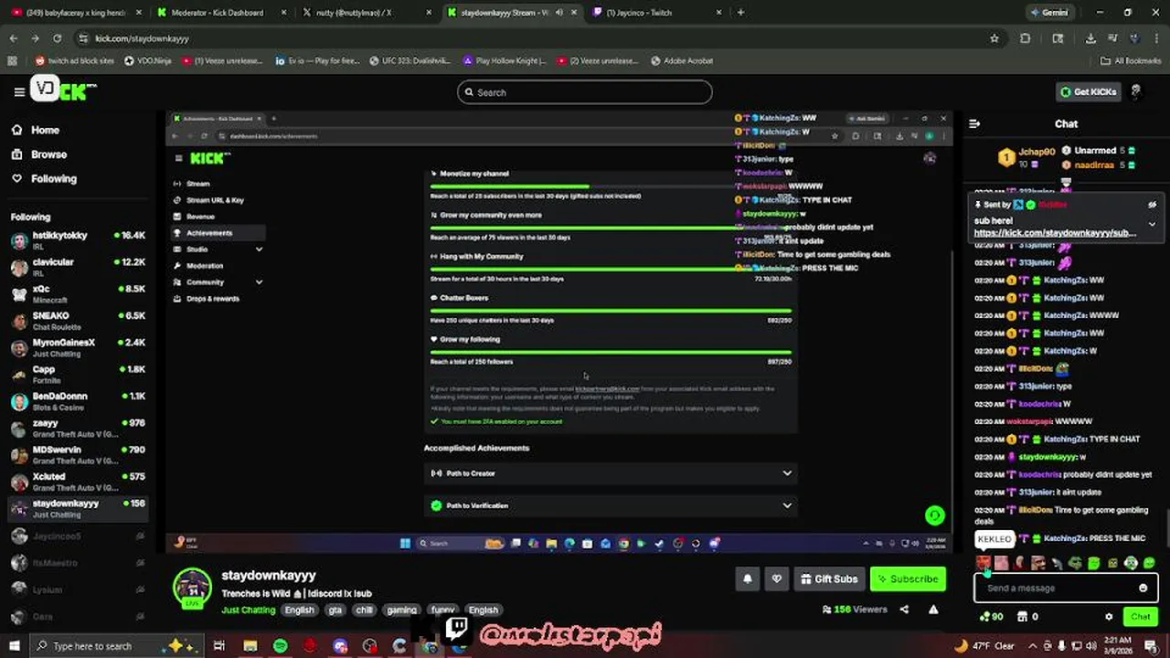Collapse the Chat panel with arrow icon

(x=974, y=123)
